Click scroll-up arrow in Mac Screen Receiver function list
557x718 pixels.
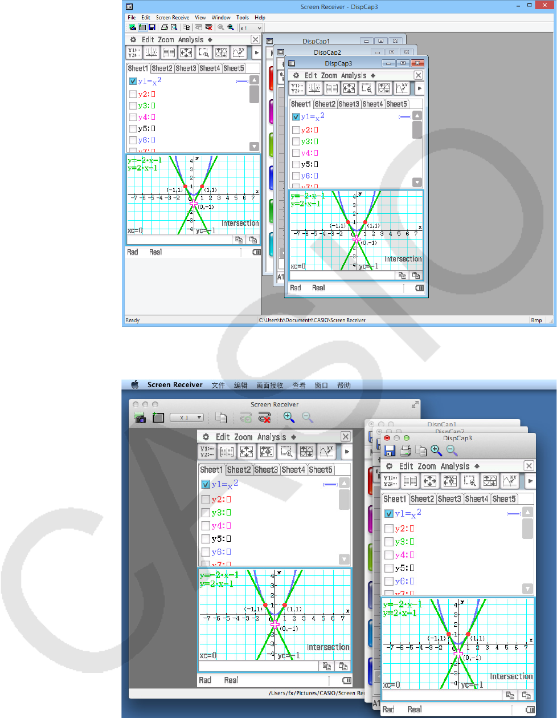(x=344, y=483)
